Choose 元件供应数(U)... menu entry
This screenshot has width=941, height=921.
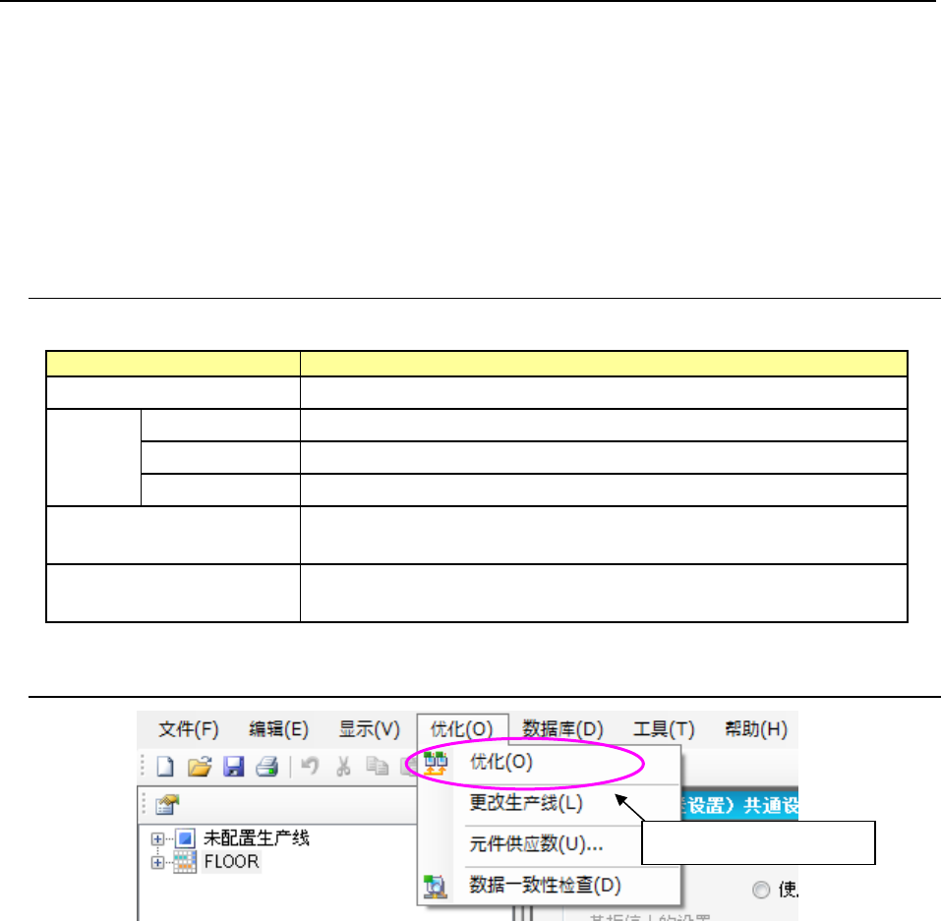[x=550, y=844]
